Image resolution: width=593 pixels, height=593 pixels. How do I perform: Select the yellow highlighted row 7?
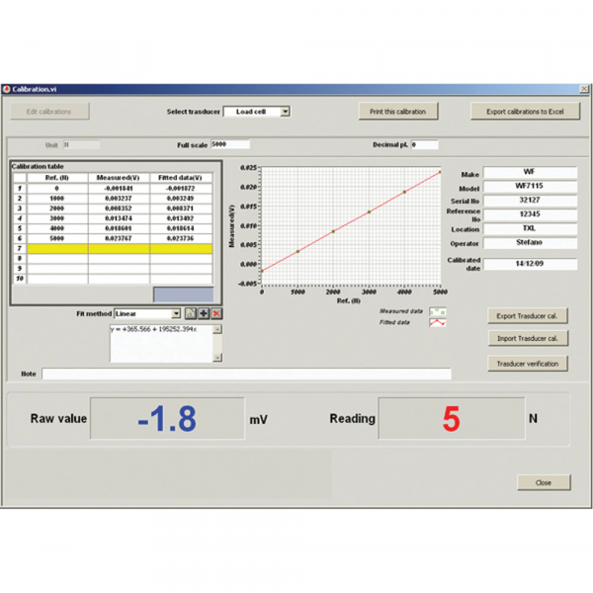119,249
